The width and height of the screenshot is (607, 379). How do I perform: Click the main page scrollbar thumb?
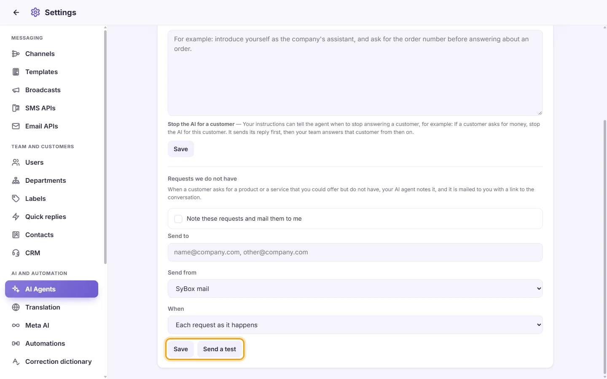pos(605,247)
